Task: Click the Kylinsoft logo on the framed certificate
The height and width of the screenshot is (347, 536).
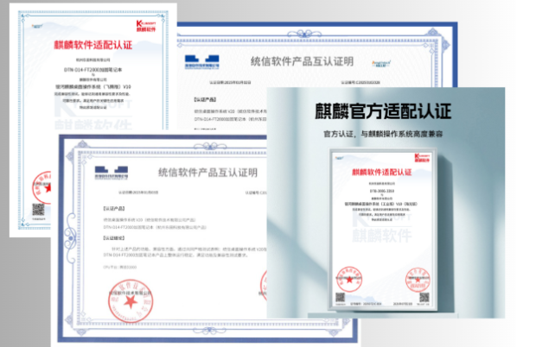Action: [x=422, y=158]
